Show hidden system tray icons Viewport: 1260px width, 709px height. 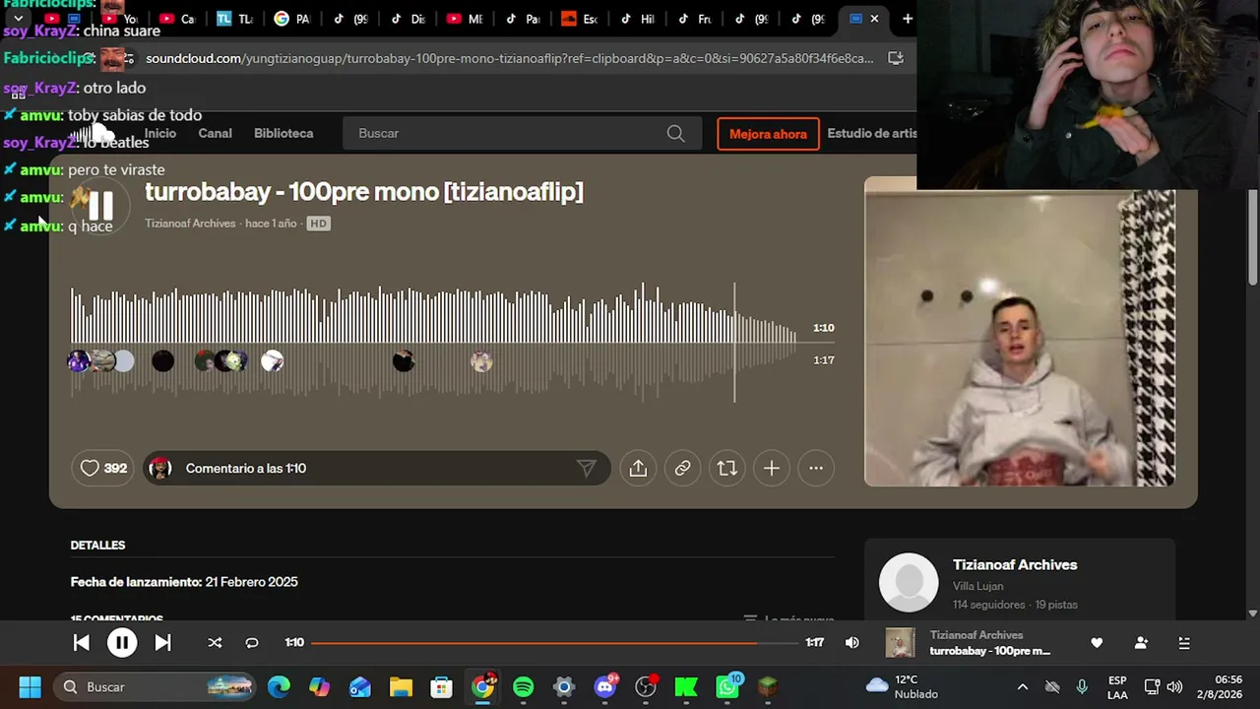1023,686
